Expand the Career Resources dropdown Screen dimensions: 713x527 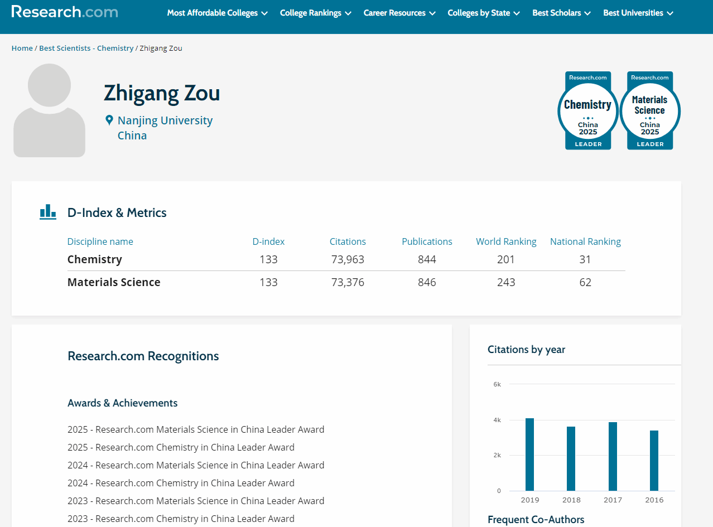point(399,13)
